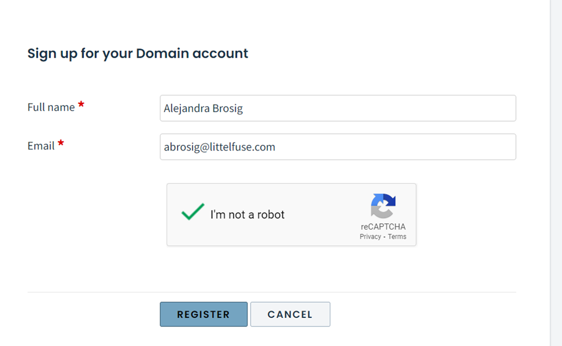Click the red asterisk beside Email
562x346 pixels.
tap(61, 144)
